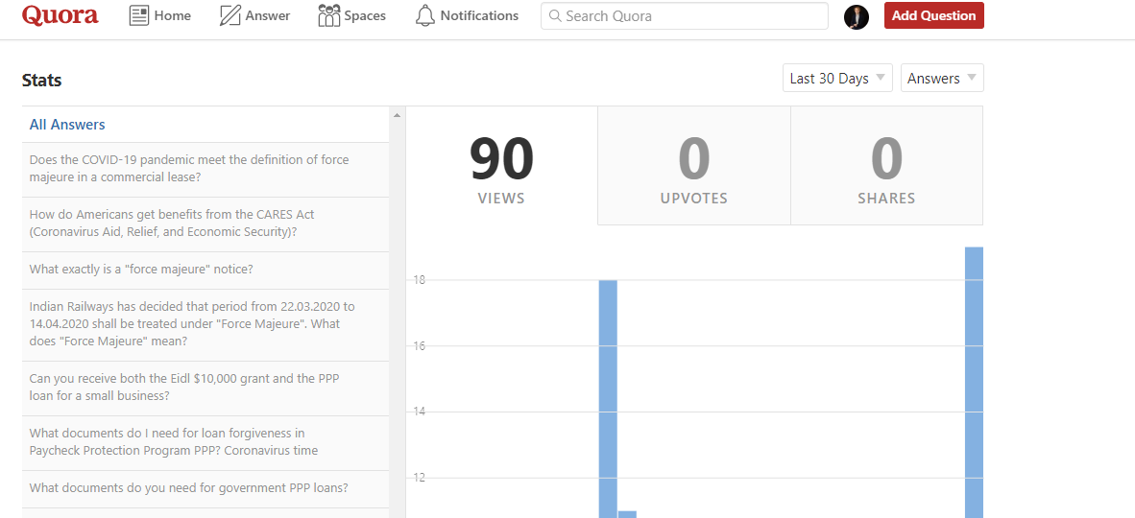The height and width of the screenshot is (518, 1135).
Task: Click the tall 18-views bar in chart
Action: click(608, 399)
